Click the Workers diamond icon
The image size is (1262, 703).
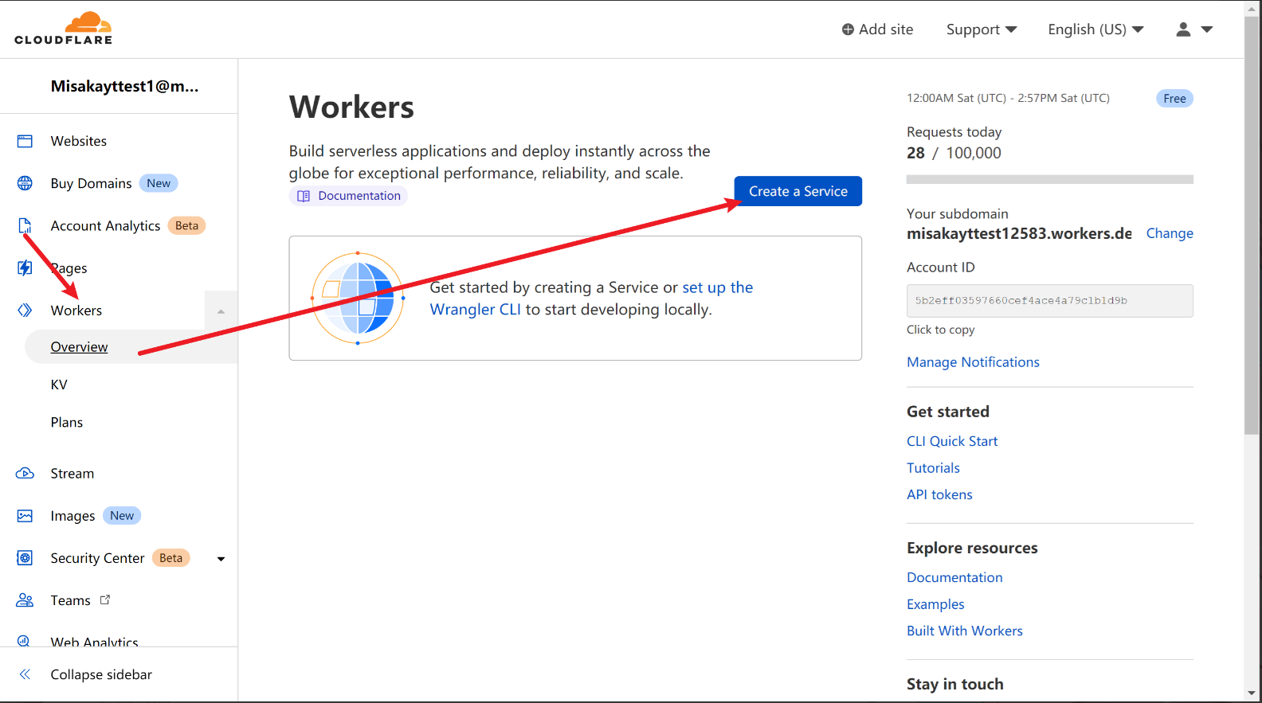[x=25, y=310]
